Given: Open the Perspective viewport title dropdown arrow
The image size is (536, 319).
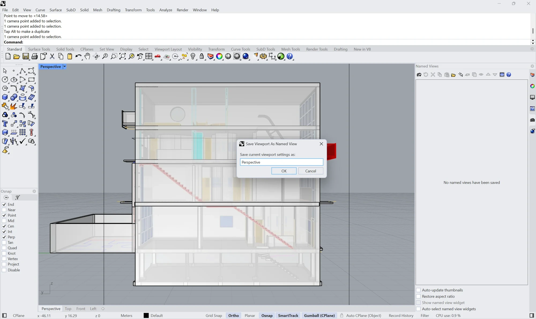Looking at the screenshot, I should (x=65, y=67).
